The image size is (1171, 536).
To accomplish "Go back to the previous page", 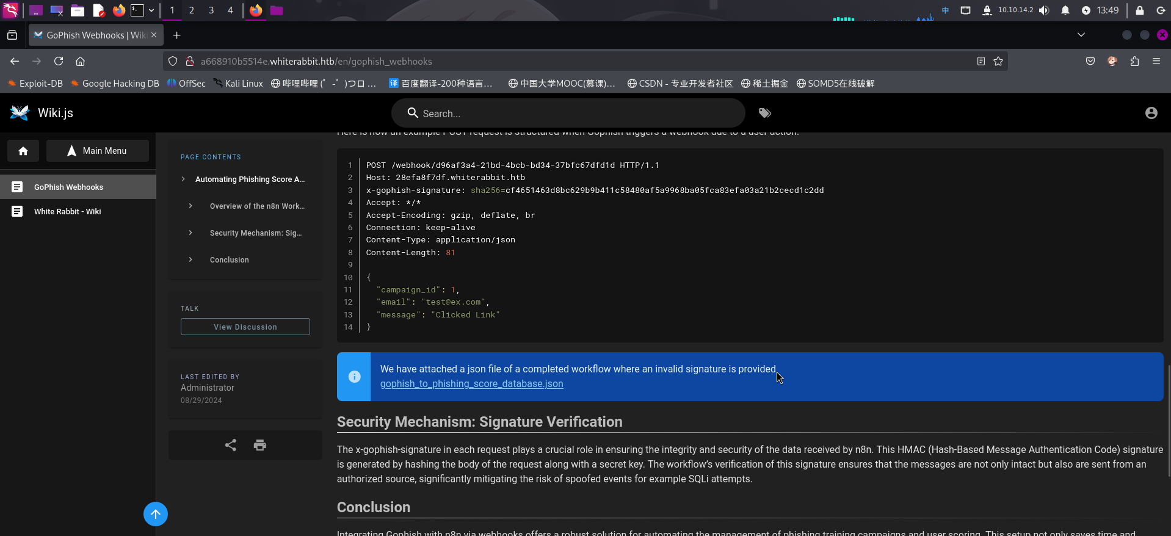I will click(15, 61).
